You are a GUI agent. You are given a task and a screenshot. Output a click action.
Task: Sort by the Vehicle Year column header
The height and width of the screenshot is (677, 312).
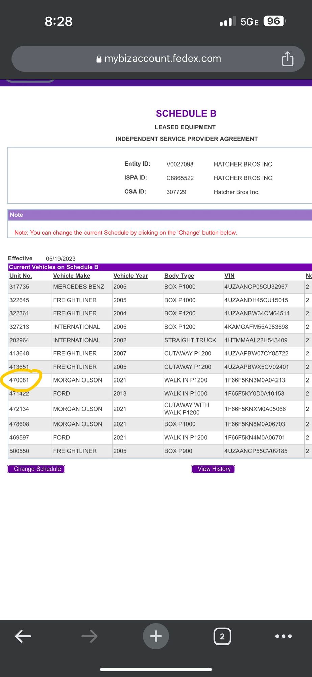(130, 276)
